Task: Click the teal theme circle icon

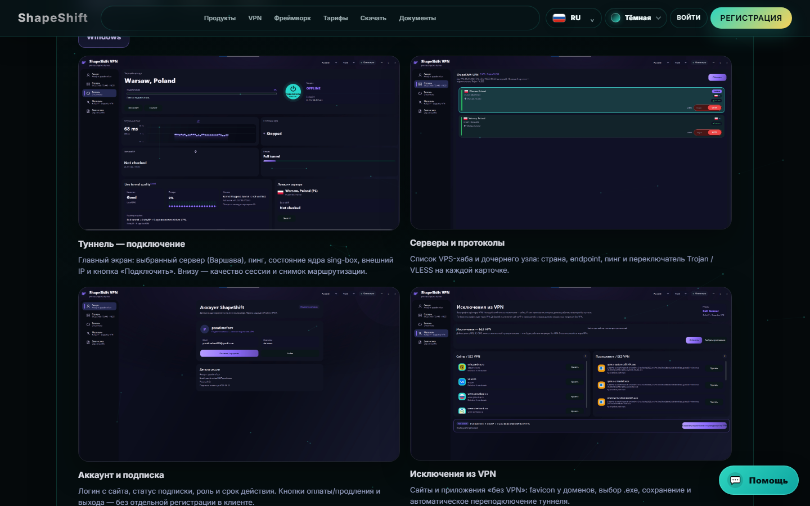Action: coord(615,18)
